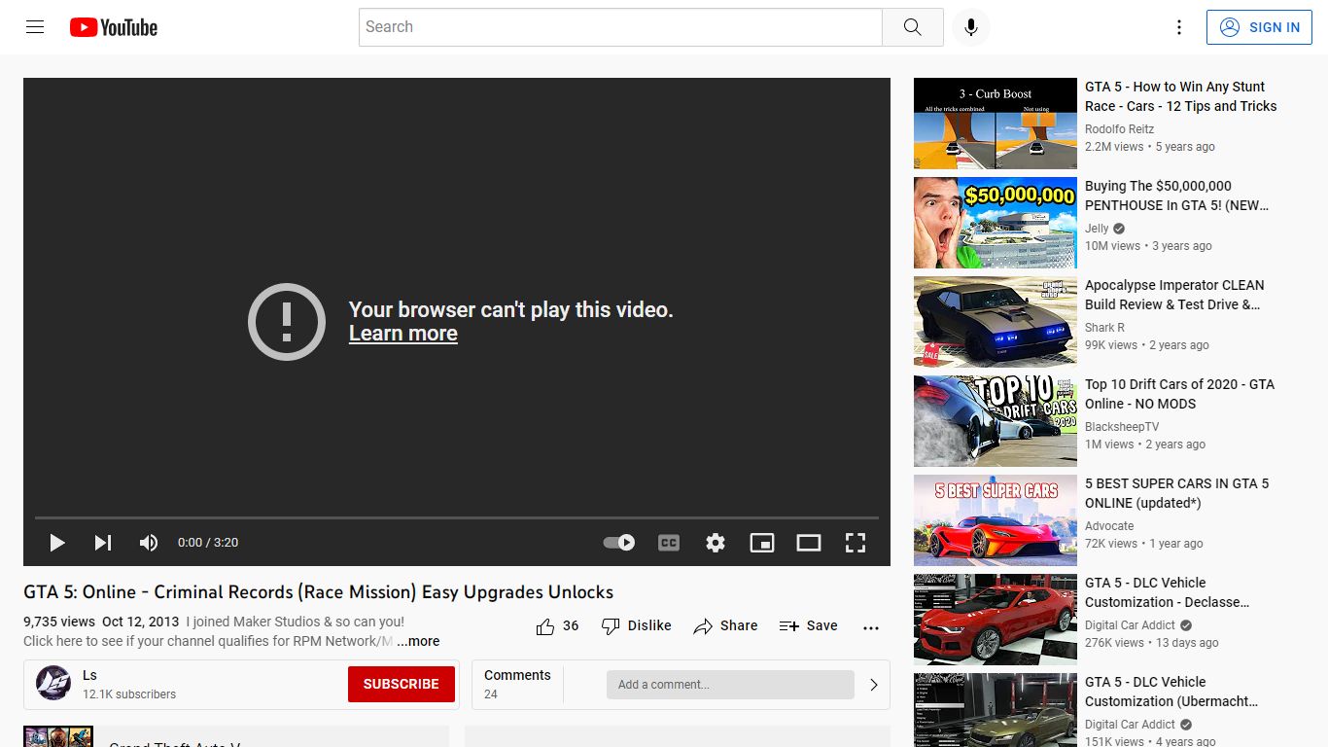Go to the YouTube home logo
The image size is (1328, 747).
point(114,27)
